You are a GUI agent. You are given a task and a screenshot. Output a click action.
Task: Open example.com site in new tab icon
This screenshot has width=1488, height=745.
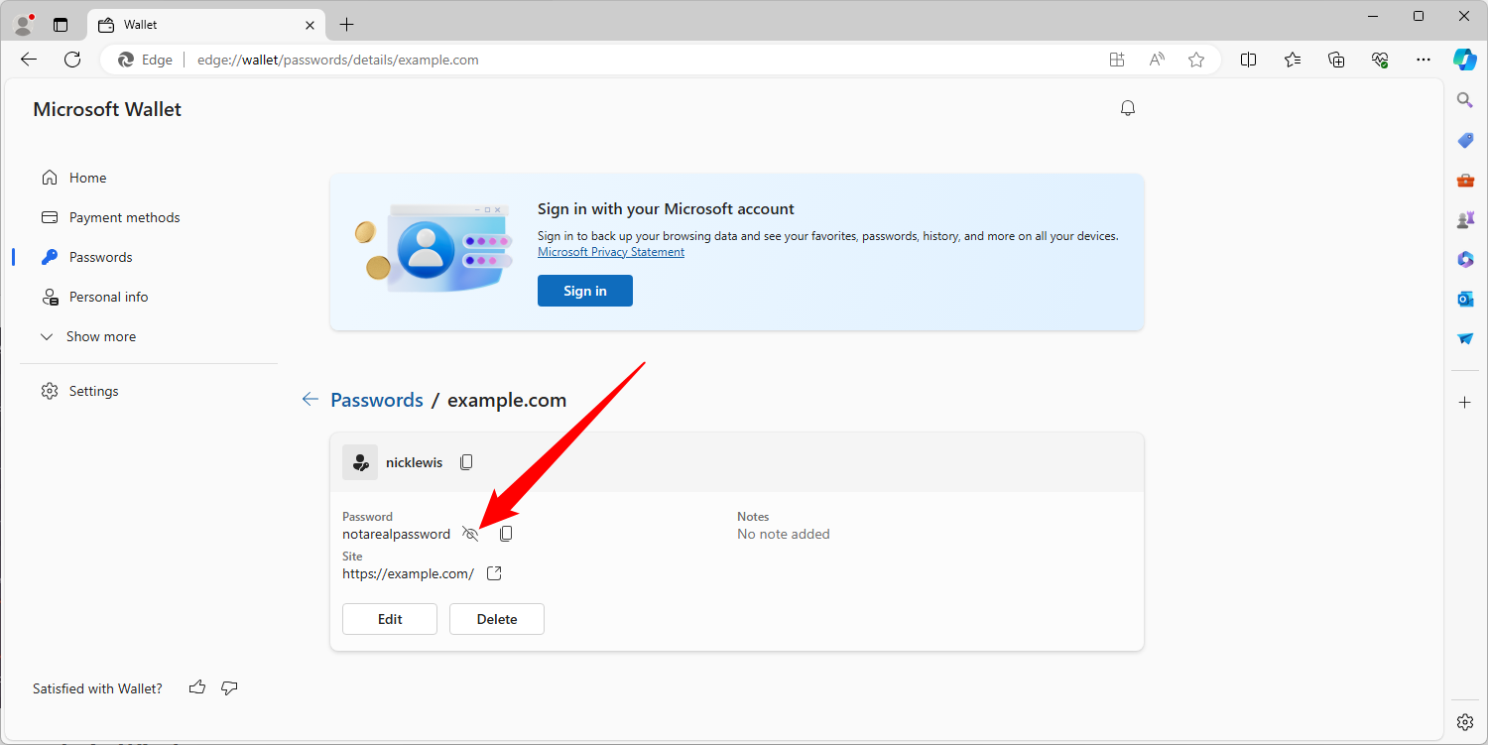(x=494, y=573)
